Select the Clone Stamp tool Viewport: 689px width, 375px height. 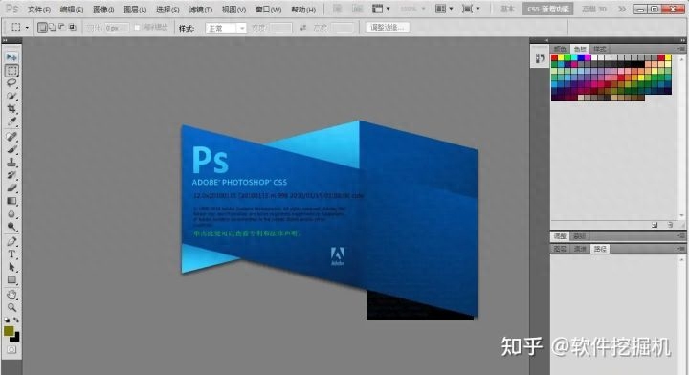tap(11, 163)
